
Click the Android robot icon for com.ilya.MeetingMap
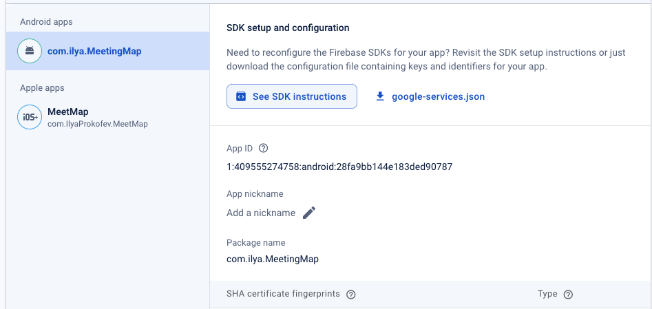point(30,51)
